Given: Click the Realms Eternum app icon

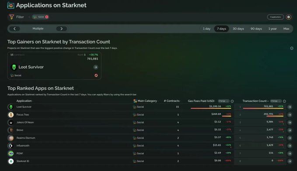Looking at the screenshot, I should click(11, 138).
